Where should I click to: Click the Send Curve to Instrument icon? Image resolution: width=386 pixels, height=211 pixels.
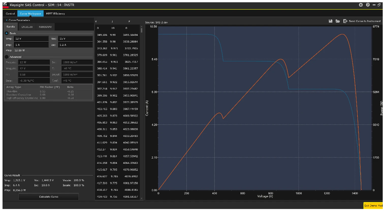(x=345, y=21)
